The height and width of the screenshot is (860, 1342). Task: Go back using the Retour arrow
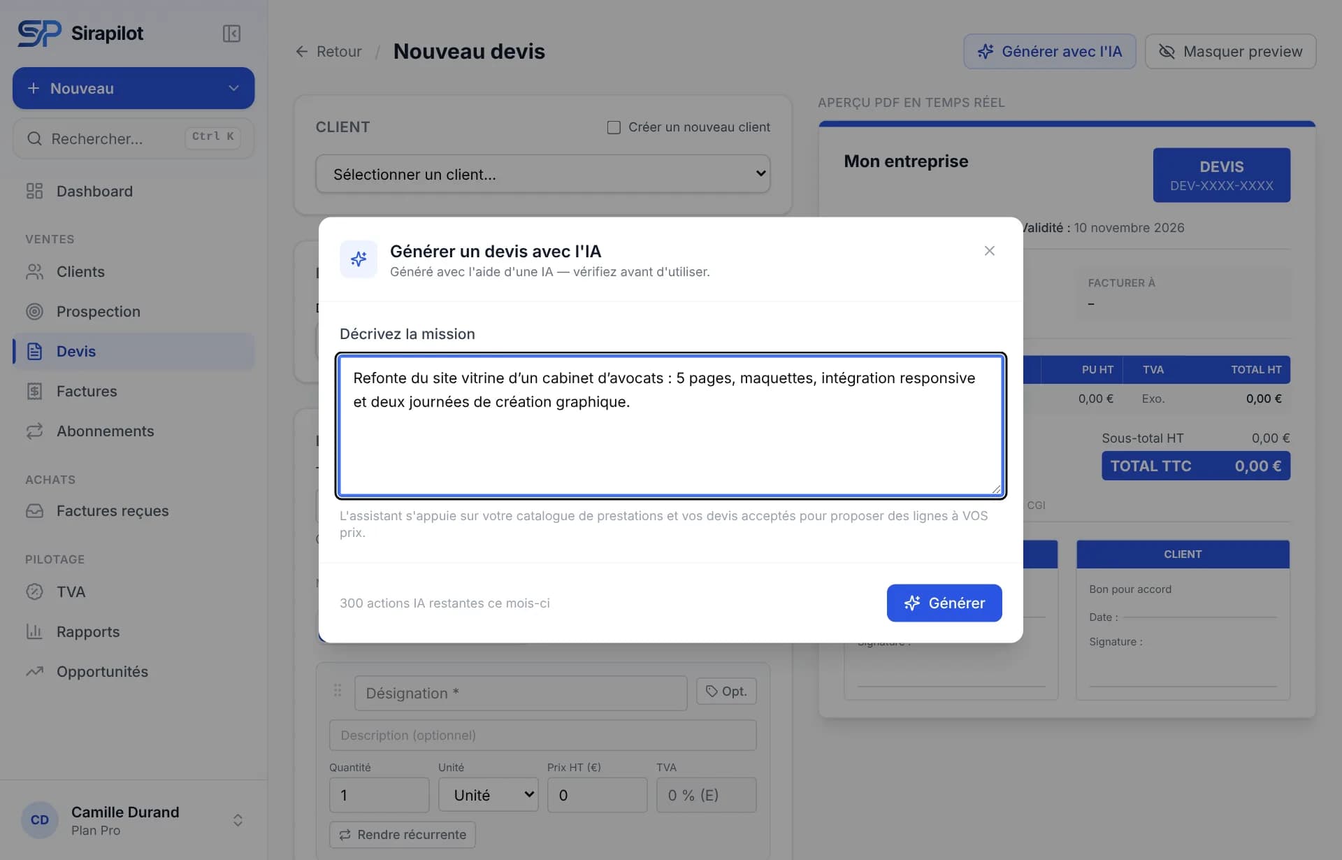point(302,52)
